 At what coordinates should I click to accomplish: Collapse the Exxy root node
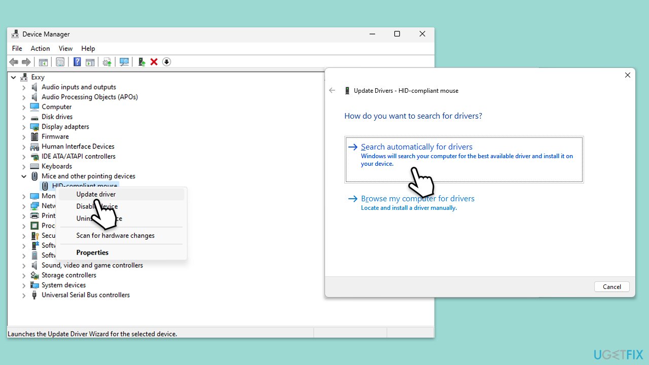(x=13, y=77)
